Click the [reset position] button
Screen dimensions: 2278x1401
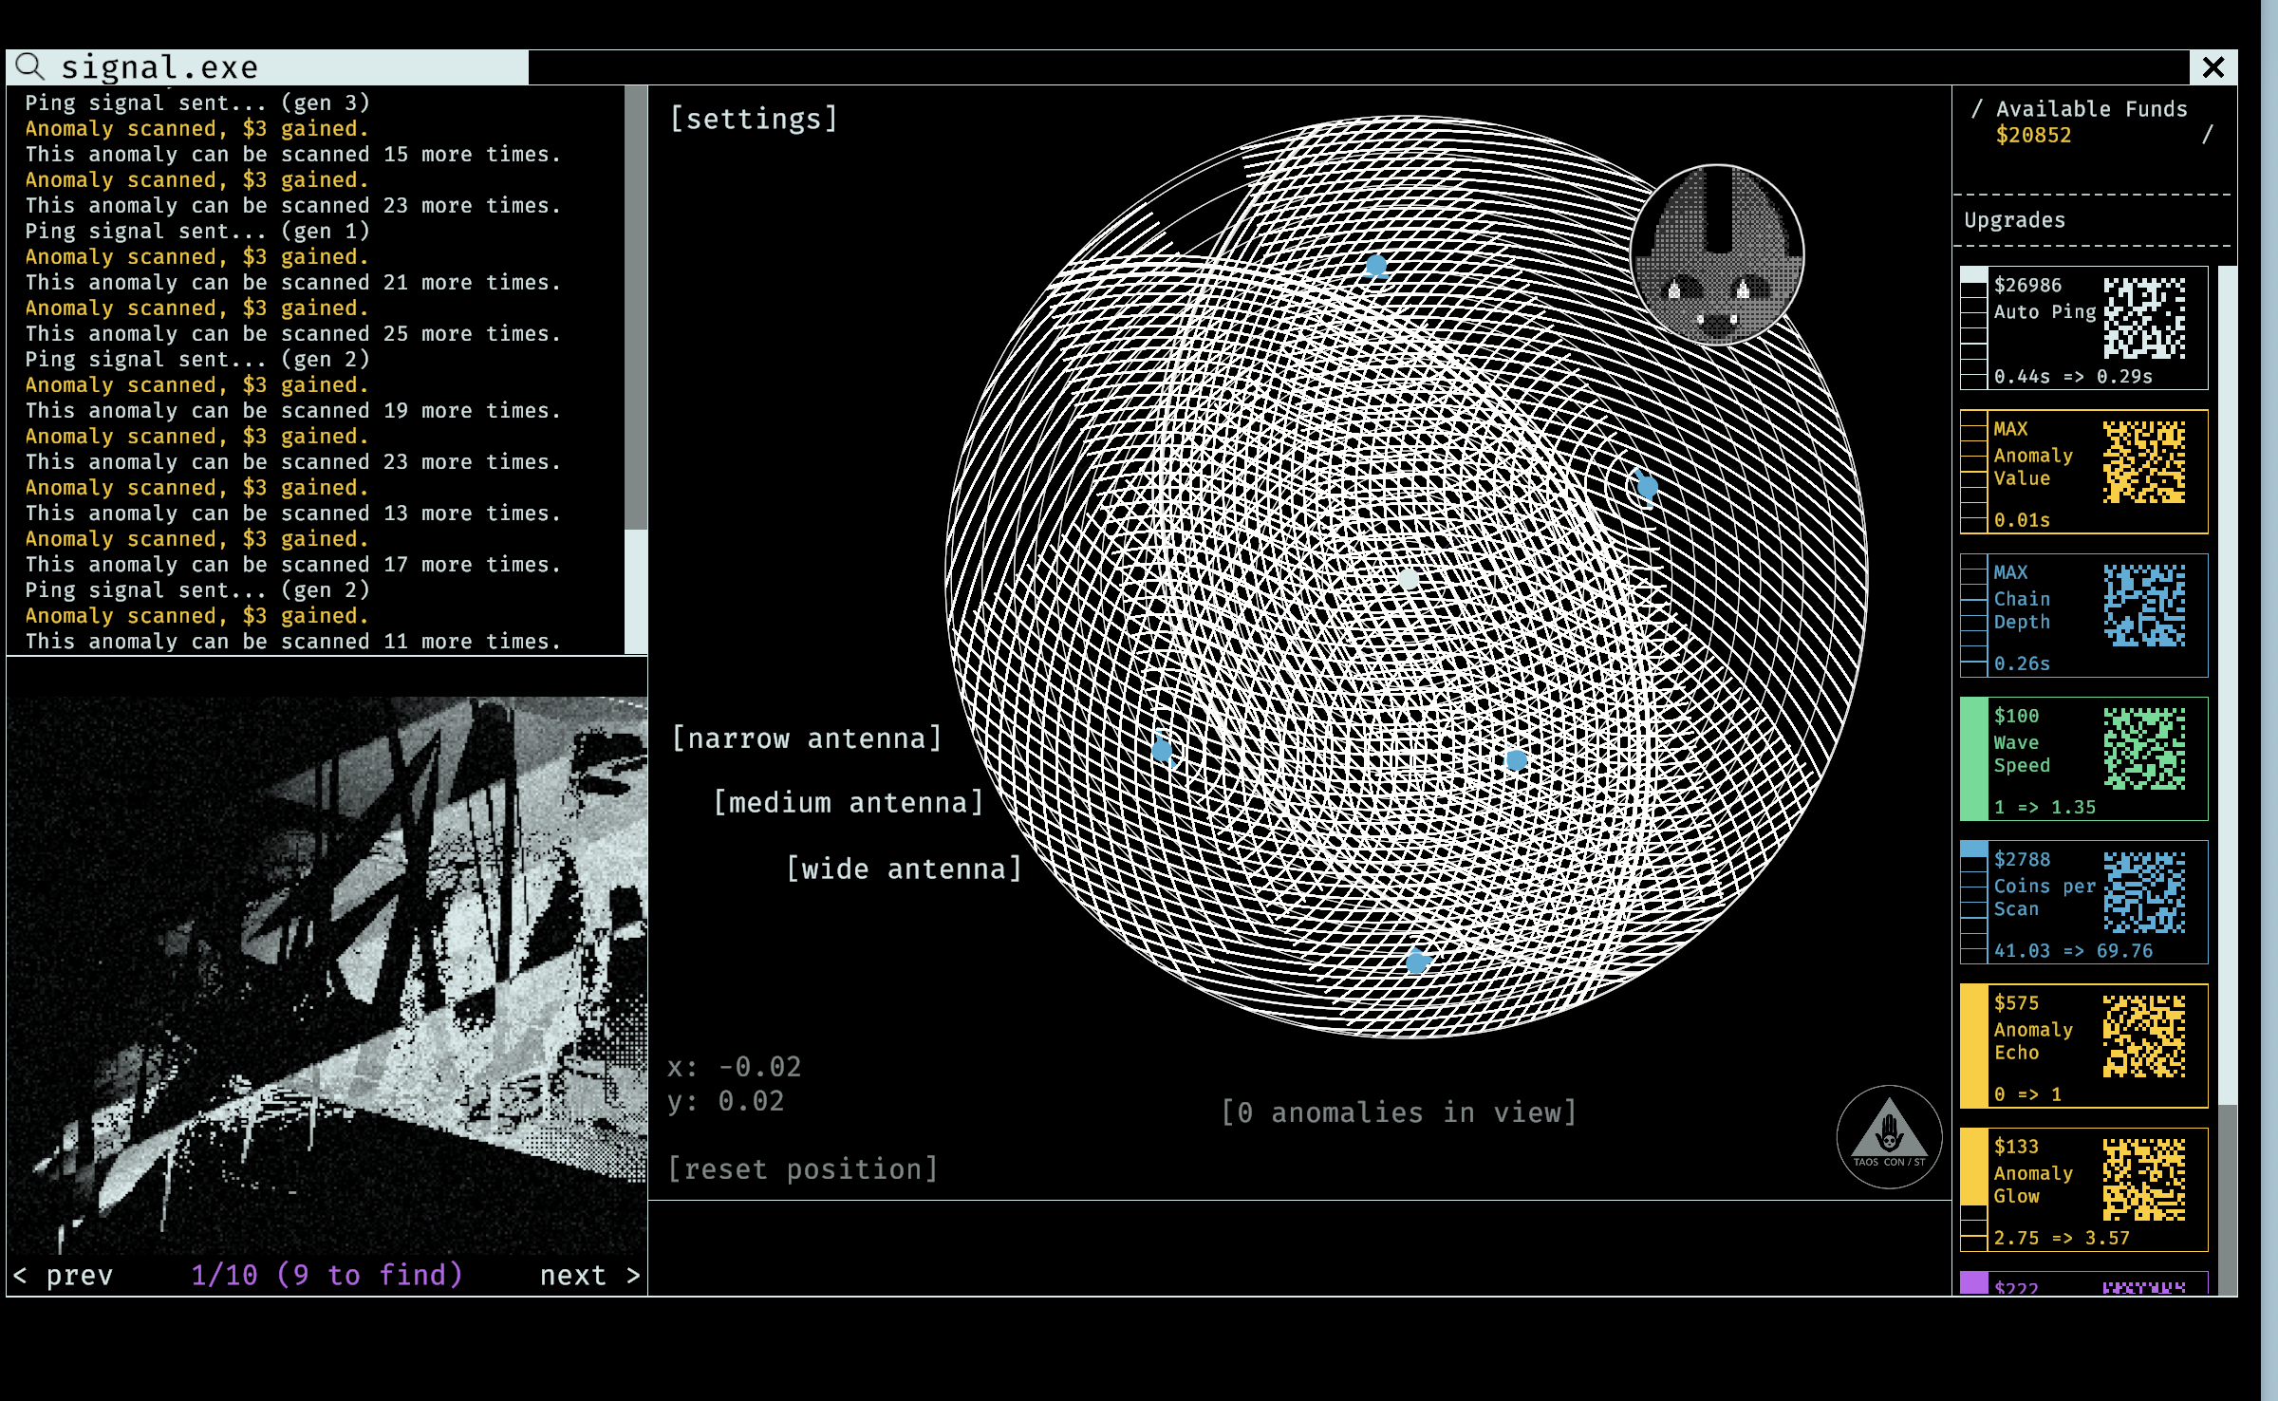click(803, 1168)
